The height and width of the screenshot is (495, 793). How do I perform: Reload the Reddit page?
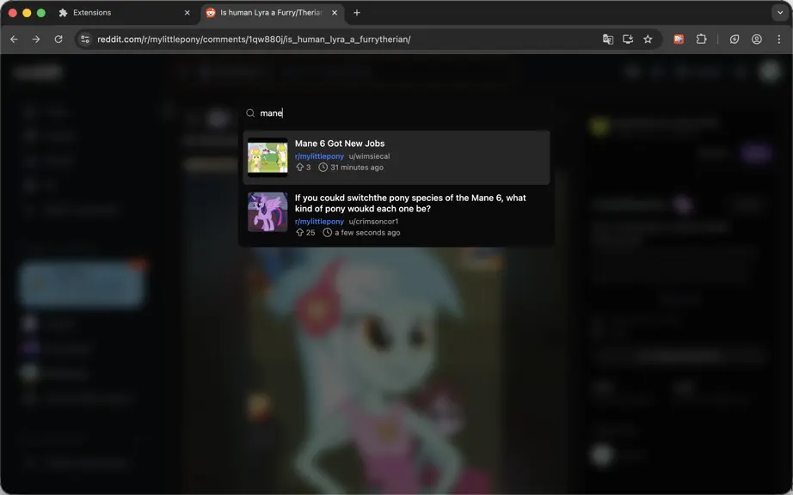[x=58, y=39]
